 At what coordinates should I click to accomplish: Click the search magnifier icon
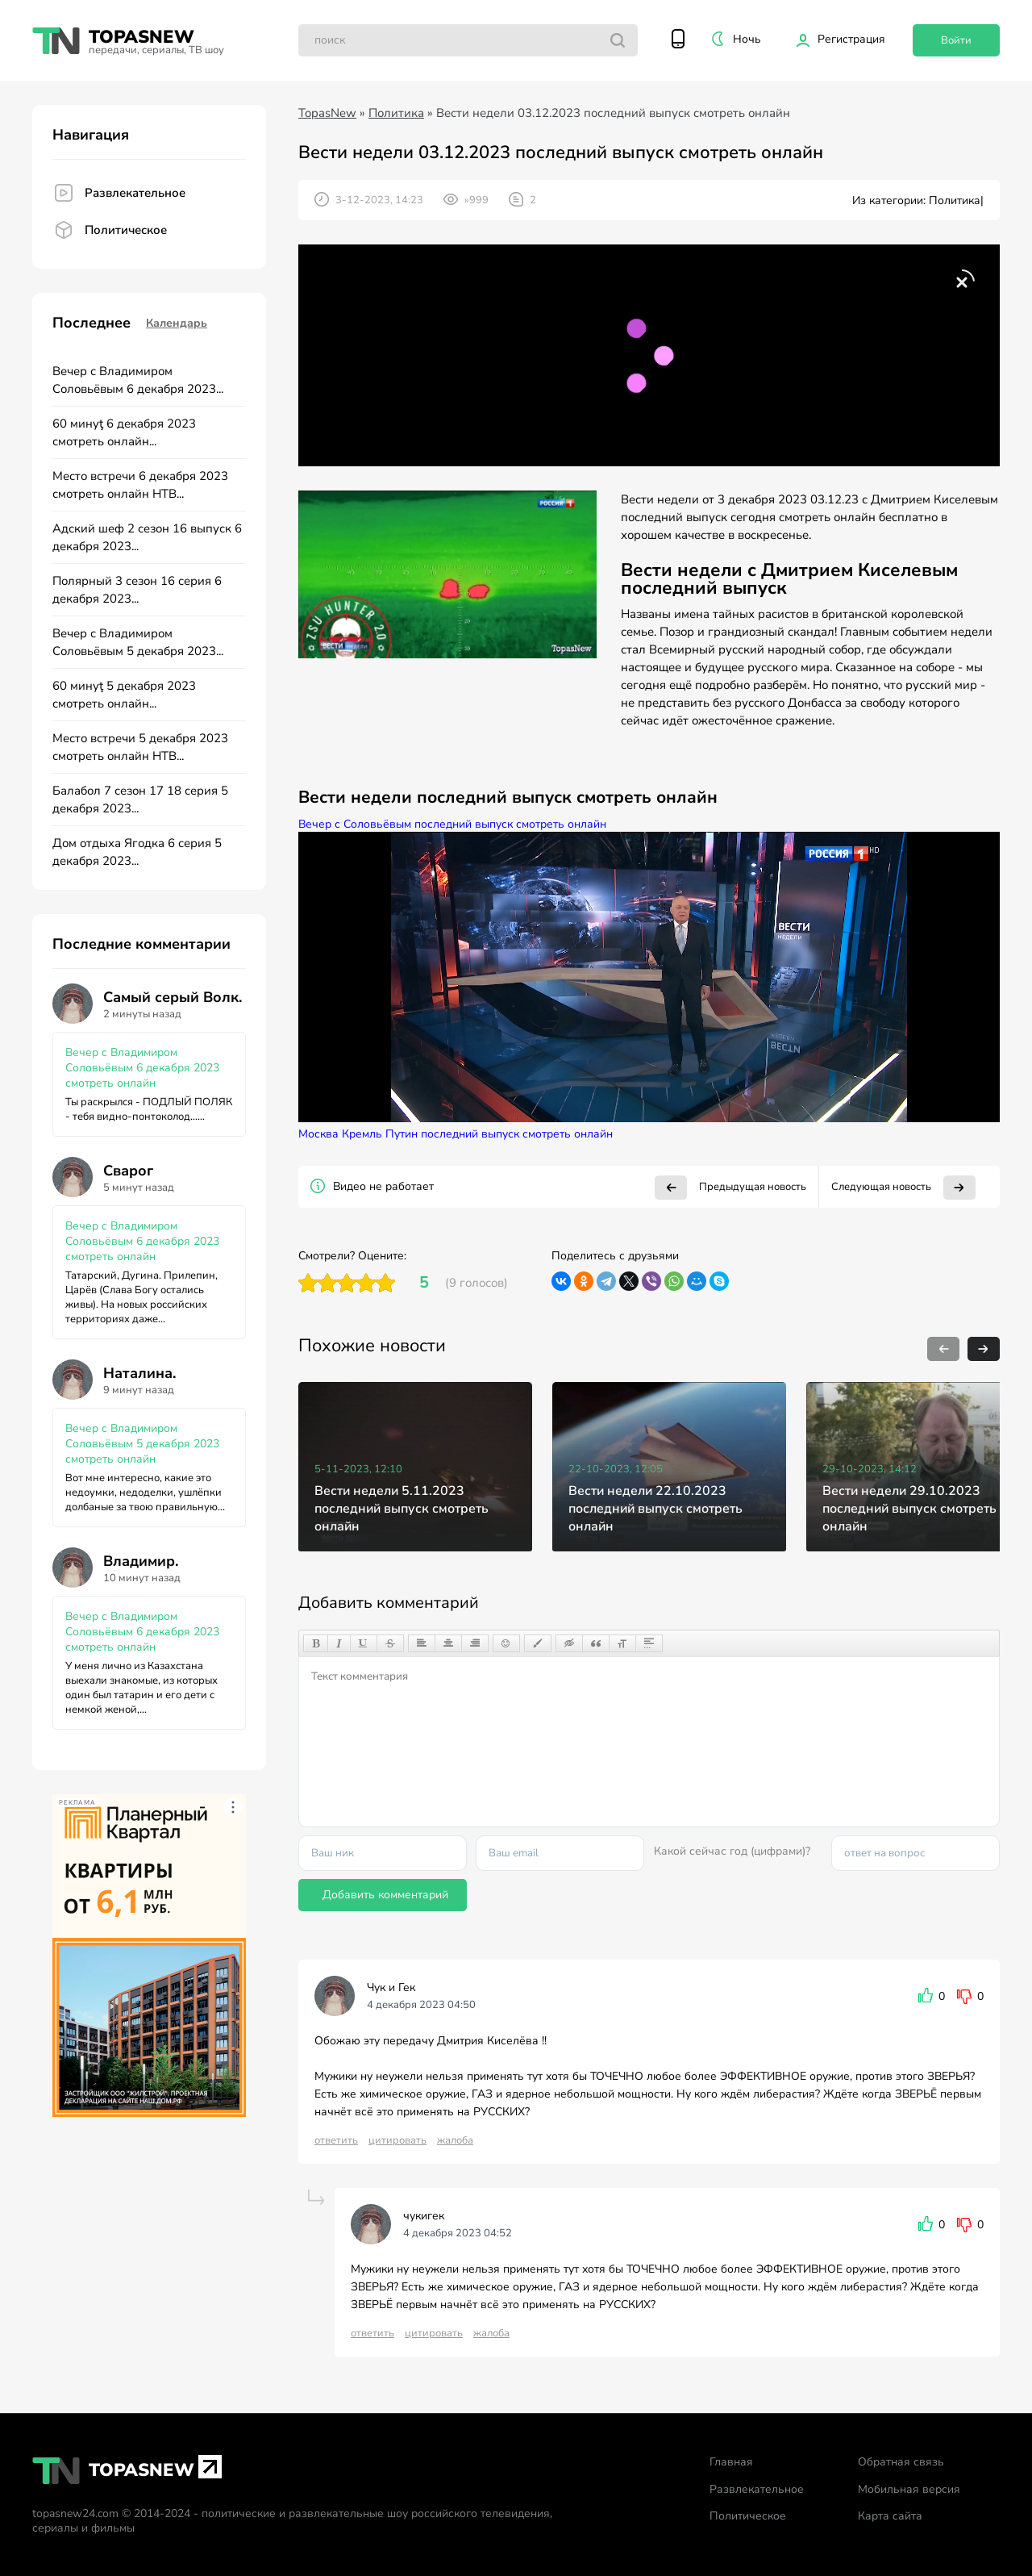click(618, 41)
